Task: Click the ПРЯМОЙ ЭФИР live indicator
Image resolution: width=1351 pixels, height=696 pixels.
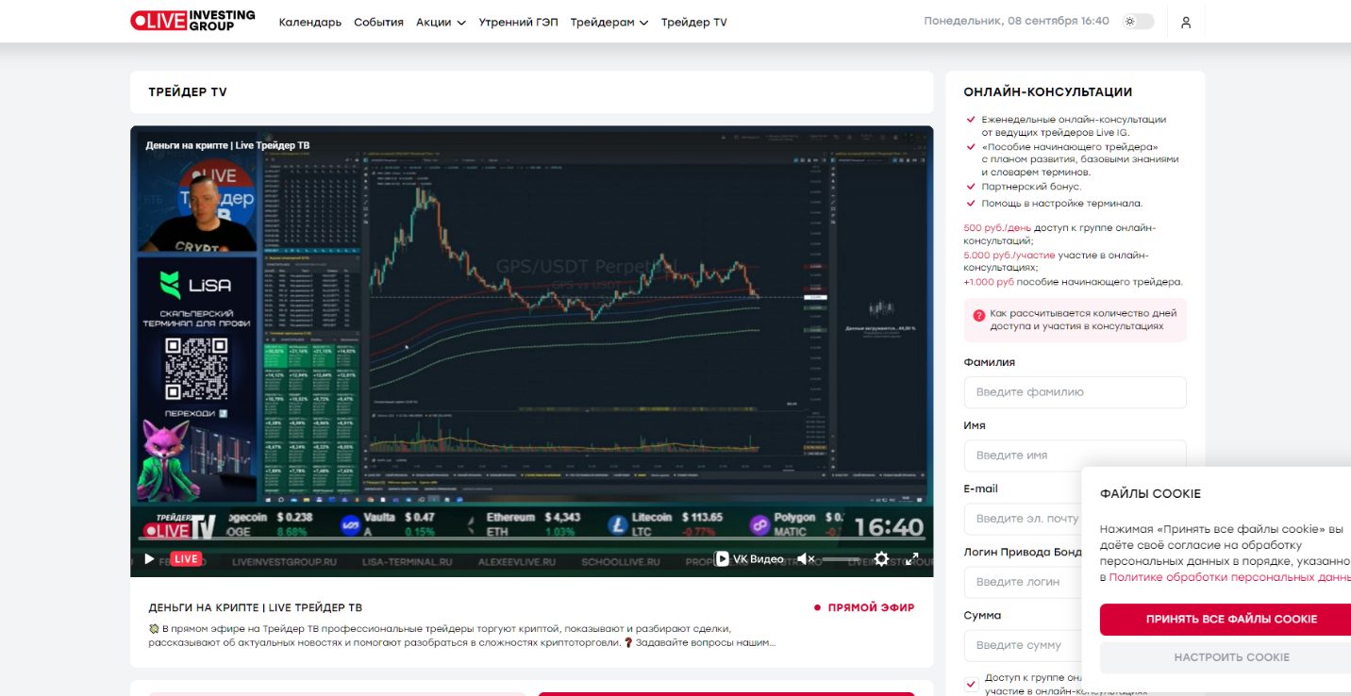Action: coord(864,607)
